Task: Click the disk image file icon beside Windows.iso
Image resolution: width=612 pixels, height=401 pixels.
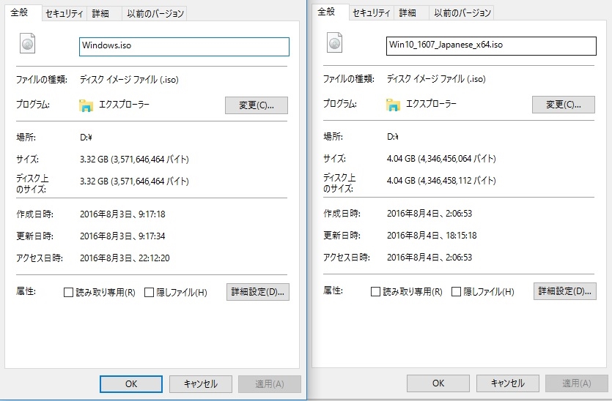Action: [28, 45]
